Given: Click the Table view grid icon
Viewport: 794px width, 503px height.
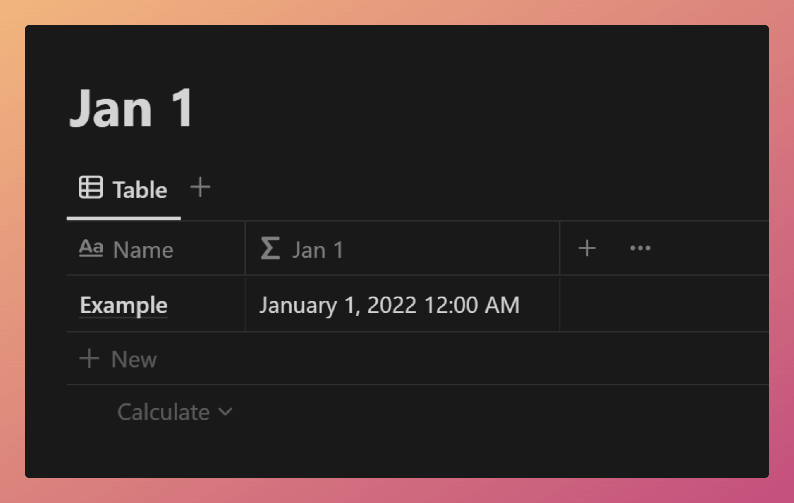Looking at the screenshot, I should point(91,187).
